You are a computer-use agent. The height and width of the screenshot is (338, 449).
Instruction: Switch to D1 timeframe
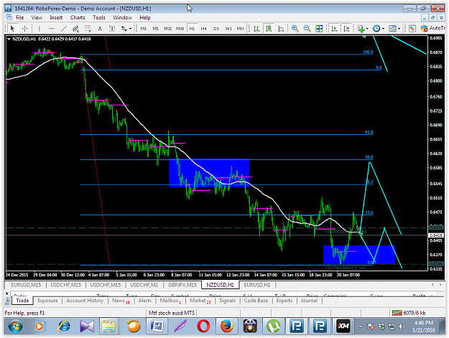[216, 28]
